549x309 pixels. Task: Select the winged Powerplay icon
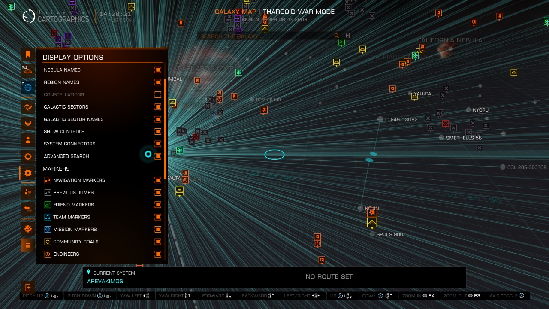28,124
